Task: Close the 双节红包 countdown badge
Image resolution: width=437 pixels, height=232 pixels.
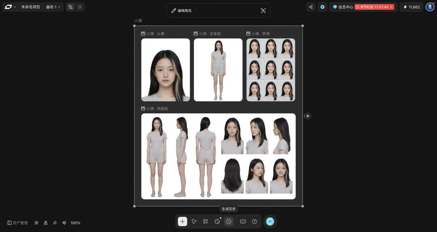Action: (x=391, y=7)
